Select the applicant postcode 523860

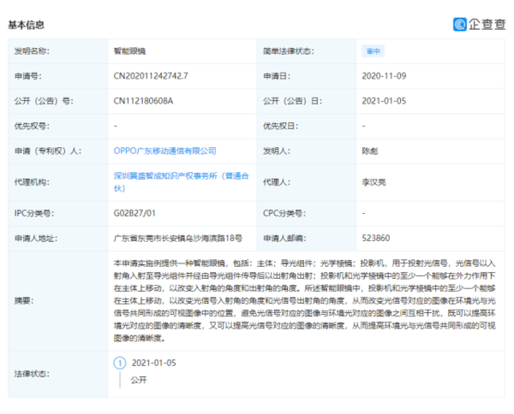376,238
